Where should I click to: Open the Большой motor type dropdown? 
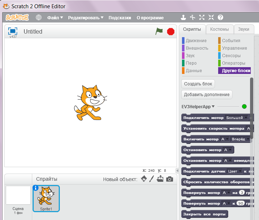pos(236,118)
